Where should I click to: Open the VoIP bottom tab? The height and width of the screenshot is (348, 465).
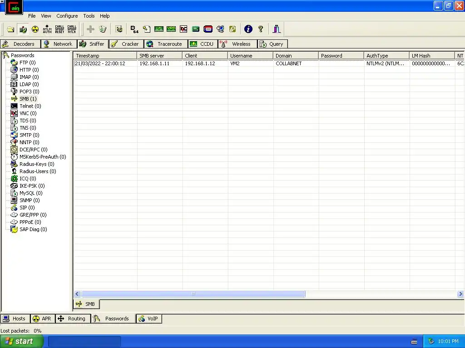(x=149, y=319)
